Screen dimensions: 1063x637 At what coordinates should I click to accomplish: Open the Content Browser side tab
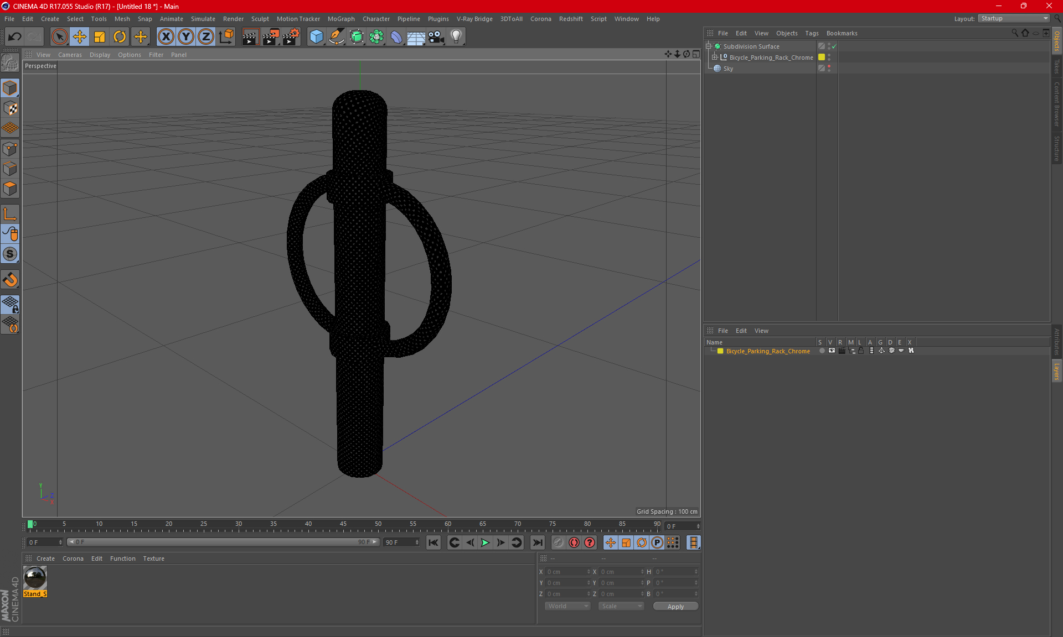click(x=1056, y=104)
